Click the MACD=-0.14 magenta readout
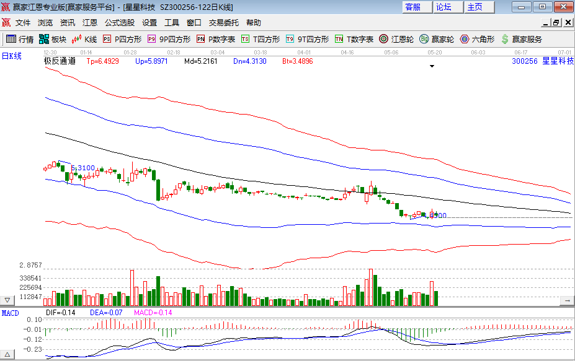 click(x=153, y=312)
